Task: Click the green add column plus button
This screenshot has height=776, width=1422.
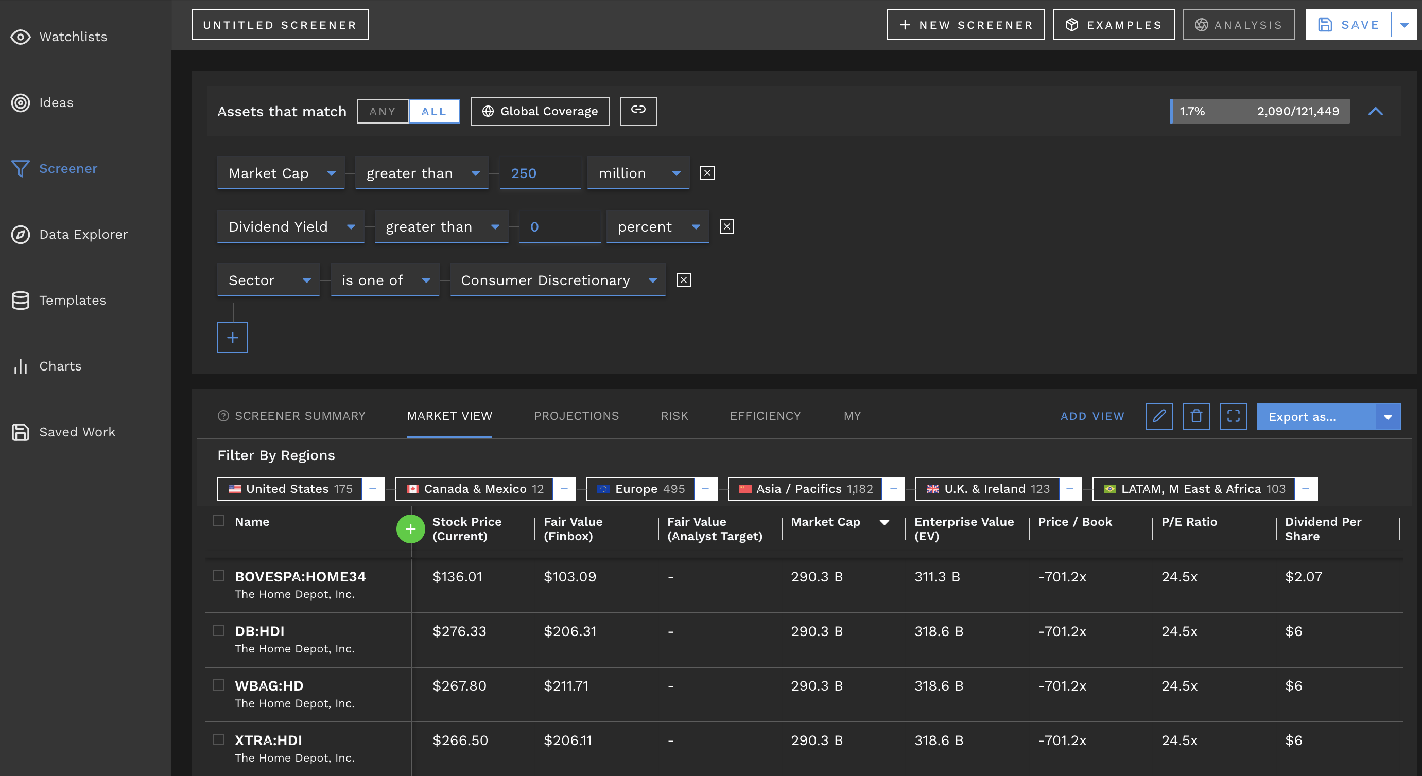Action: coord(410,528)
